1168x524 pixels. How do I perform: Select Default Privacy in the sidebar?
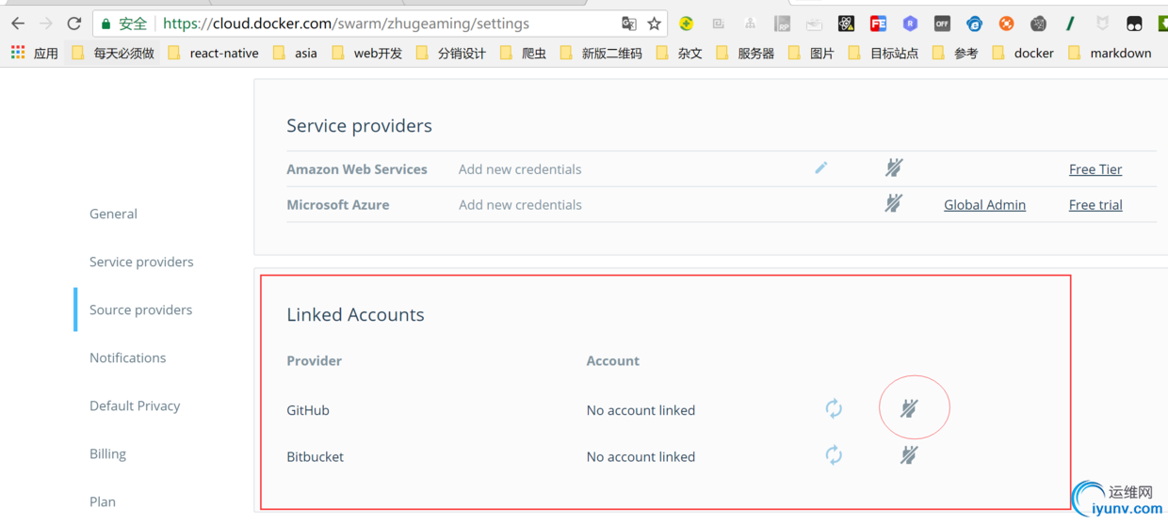[135, 405]
